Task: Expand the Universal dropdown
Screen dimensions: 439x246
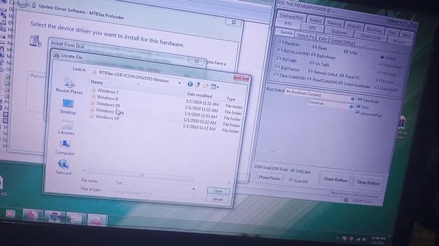Action: tap(351, 107)
